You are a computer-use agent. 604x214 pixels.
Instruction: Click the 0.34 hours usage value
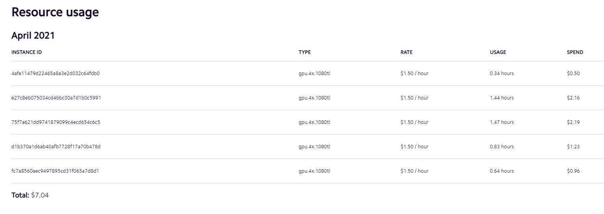pos(502,74)
